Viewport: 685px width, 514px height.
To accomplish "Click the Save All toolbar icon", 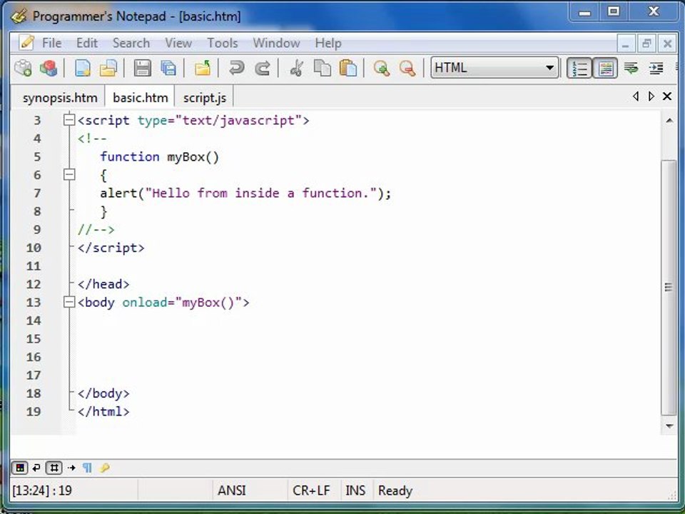I will 168,69.
